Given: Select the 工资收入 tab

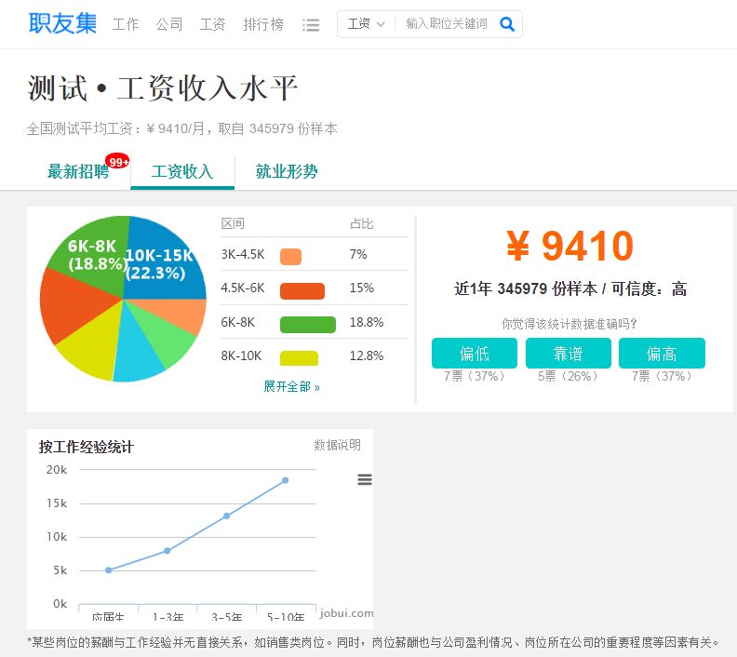Looking at the screenshot, I should tap(182, 172).
